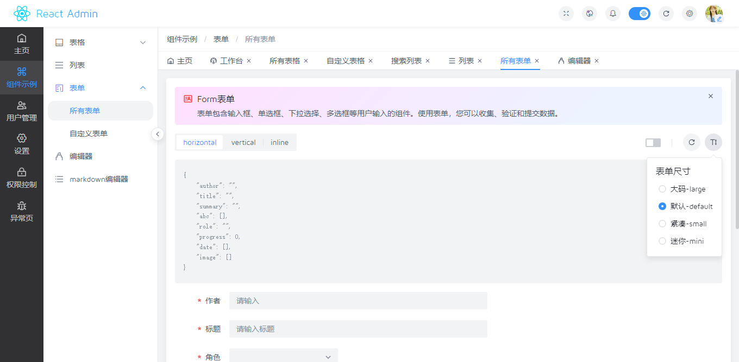This screenshot has width=739, height=362.
Task: Switch interface language via globe icon
Action: point(589,14)
